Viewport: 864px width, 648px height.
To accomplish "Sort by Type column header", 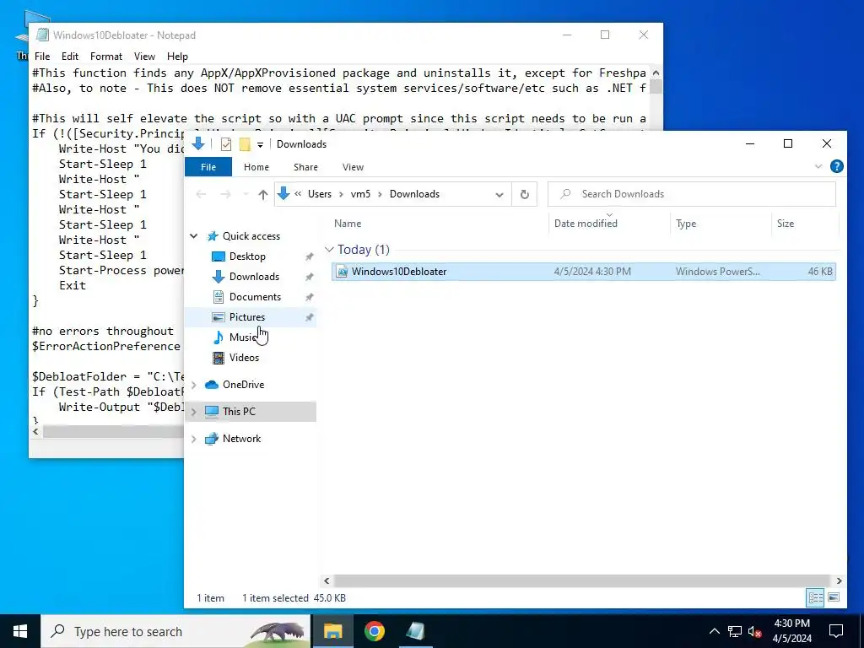I will click(x=686, y=223).
